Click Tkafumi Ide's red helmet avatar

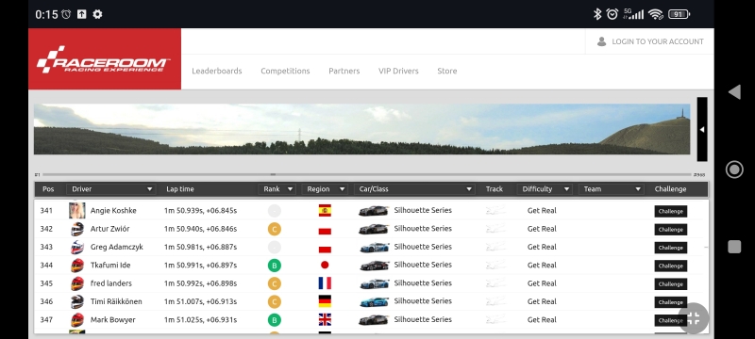coord(77,266)
